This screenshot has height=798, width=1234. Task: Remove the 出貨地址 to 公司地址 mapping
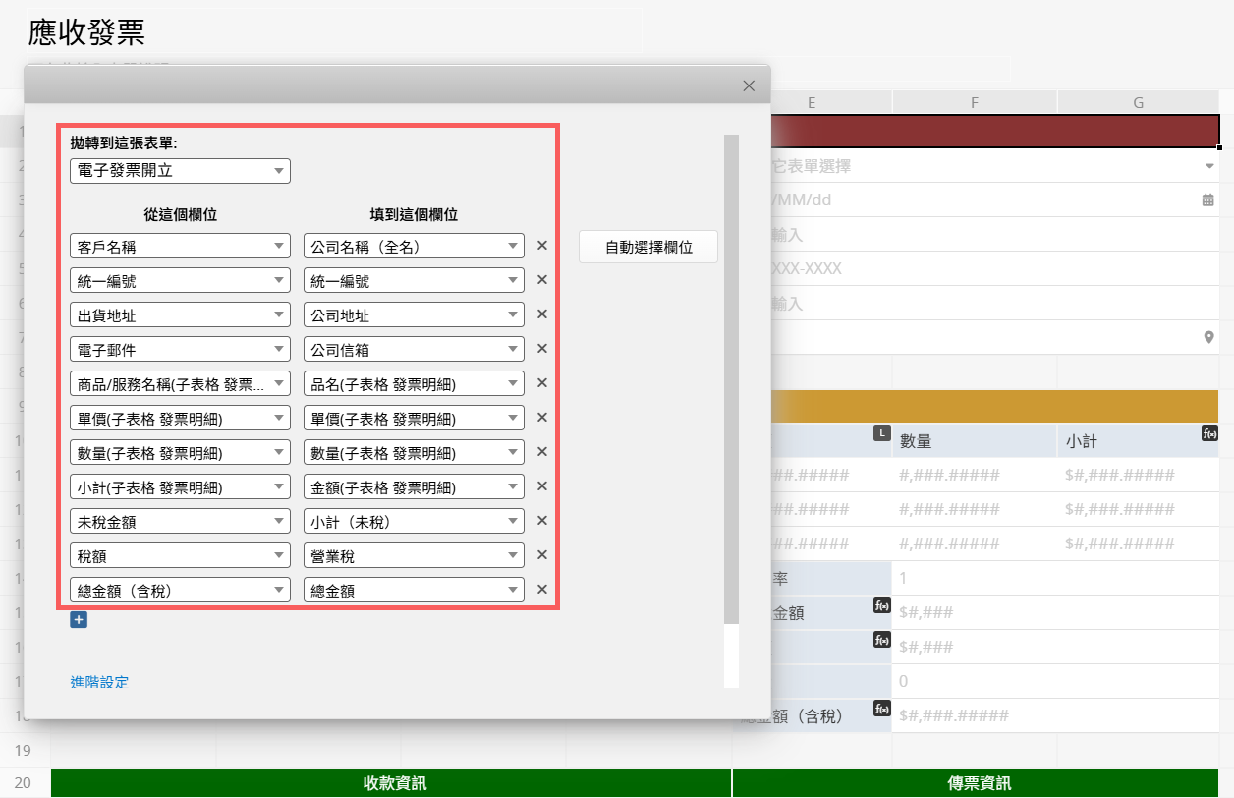[541, 314]
